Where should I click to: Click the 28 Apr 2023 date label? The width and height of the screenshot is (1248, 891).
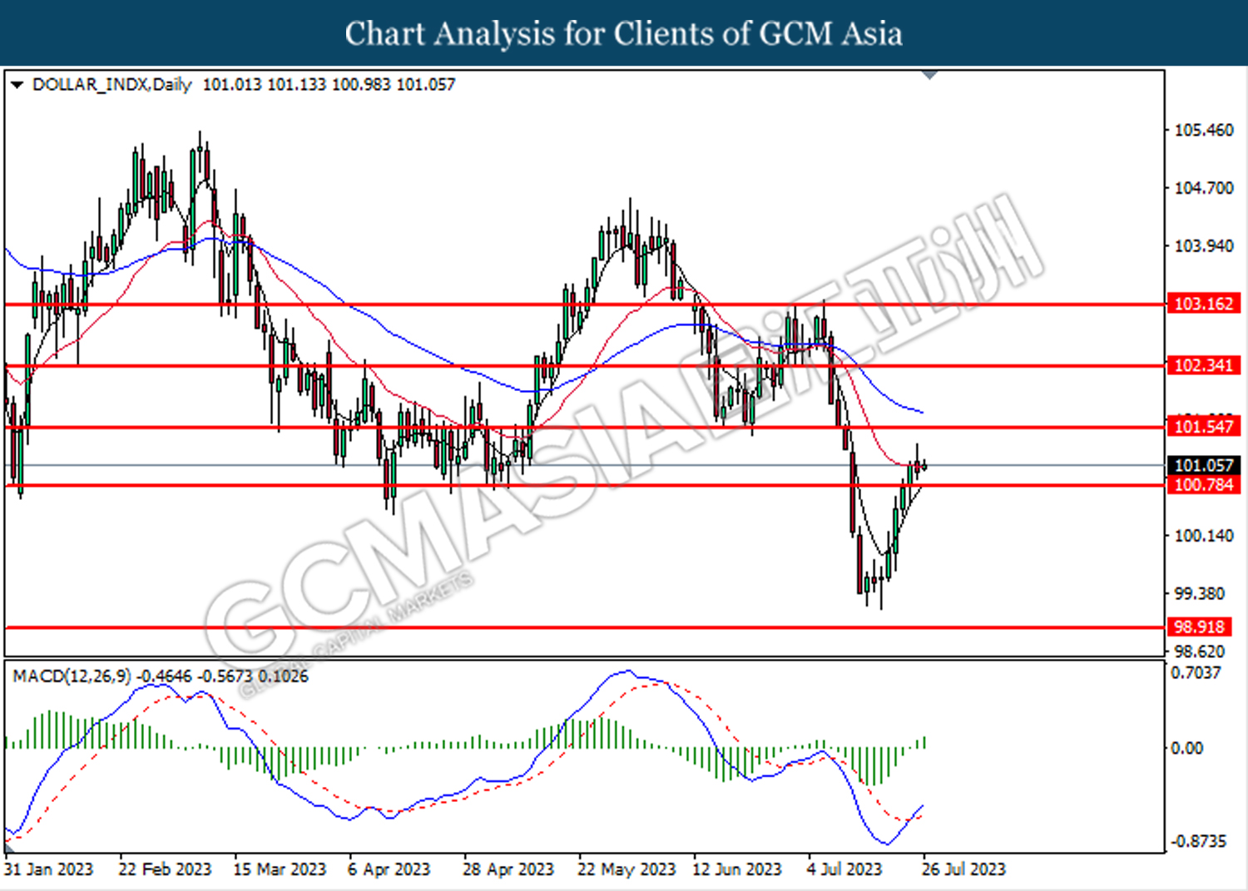coord(508,869)
